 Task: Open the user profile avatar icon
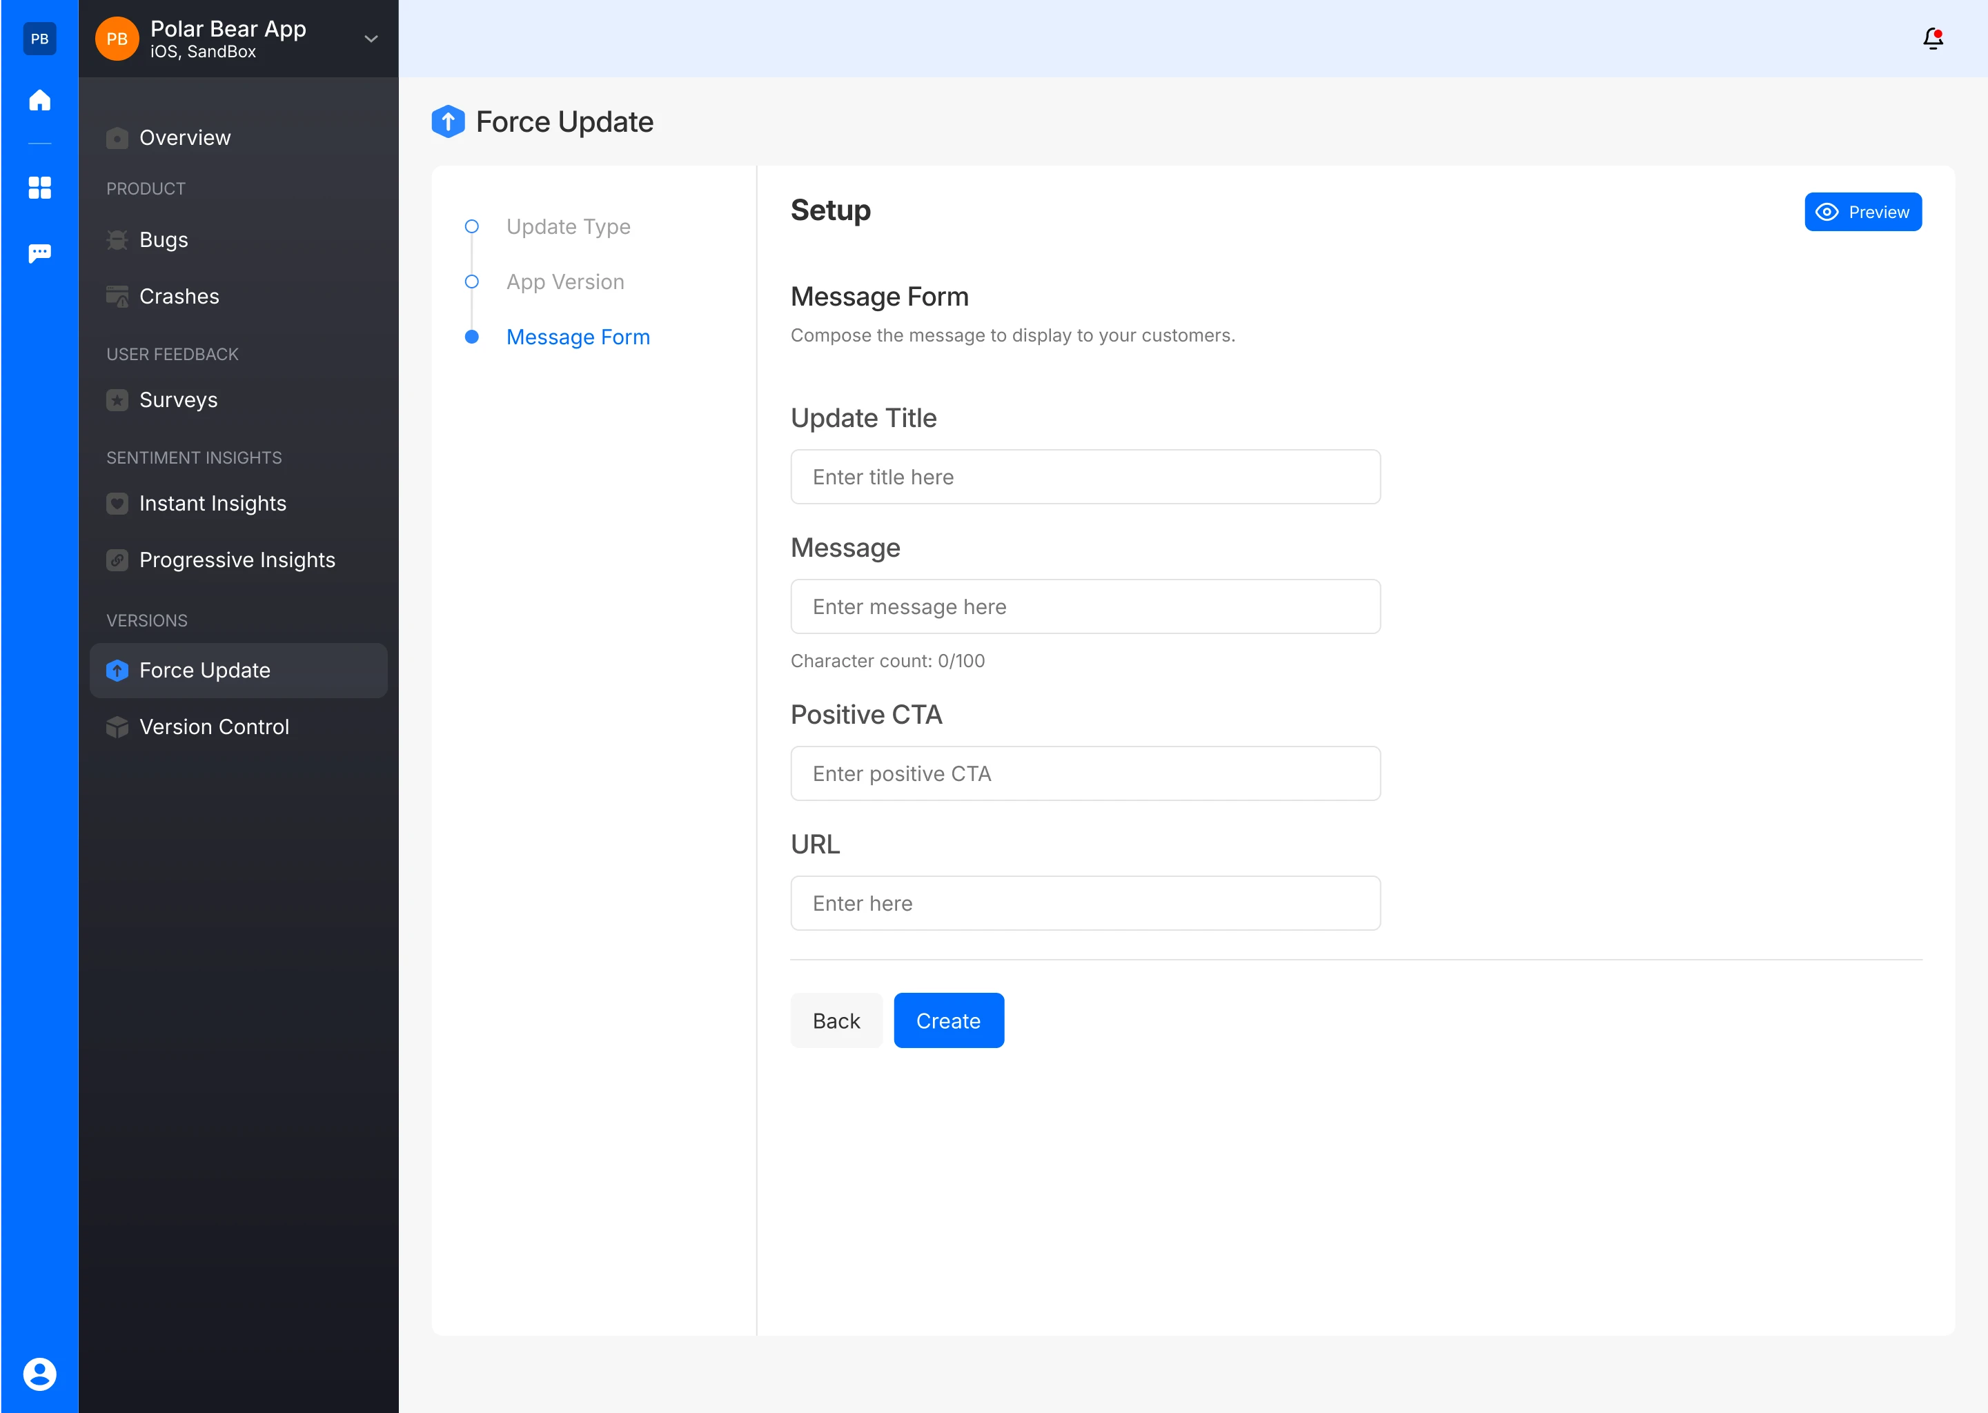pos(39,1374)
